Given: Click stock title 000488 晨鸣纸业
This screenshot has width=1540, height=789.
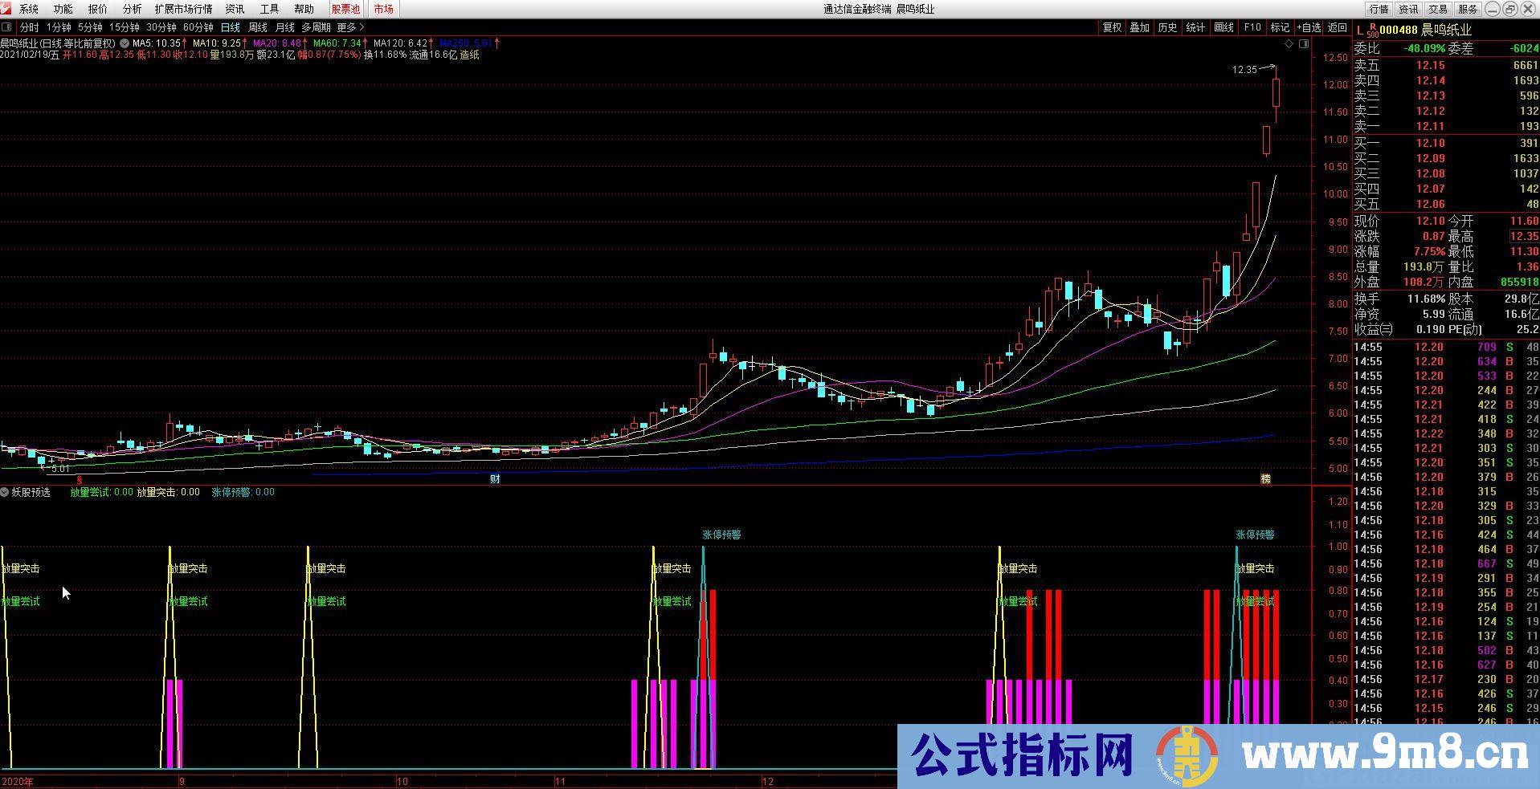Looking at the screenshot, I should pos(1427,30).
